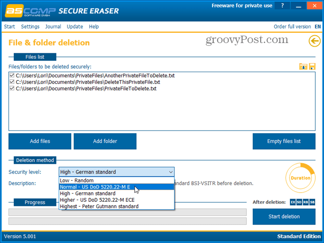Uncheck DeleteThisPrivateFile.txt checkbox
This screenshot has width=324, height=243.
pyautogui.click(x=12, y=82)
